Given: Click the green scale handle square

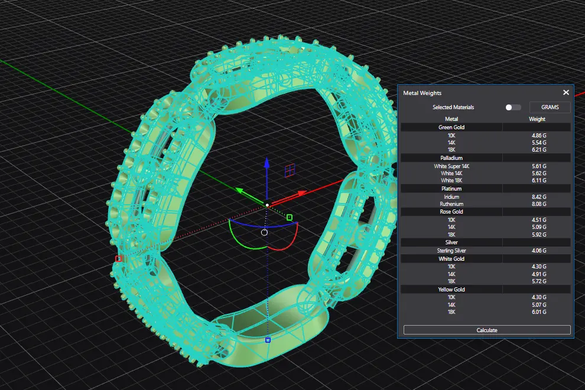Looking at the screenshot, I should [x=290, y=217].
